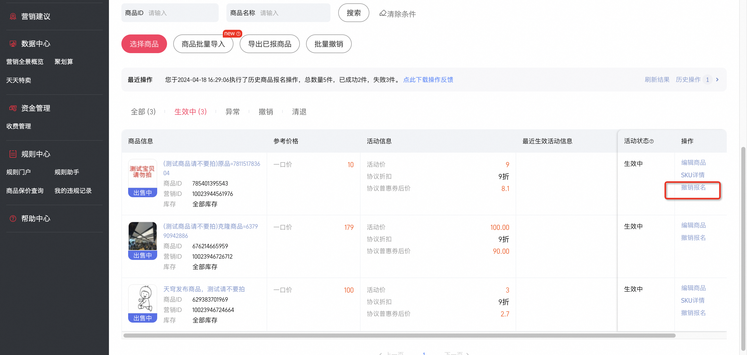
Task: Switch to the 异常 tab
Action: click(233, 112)
